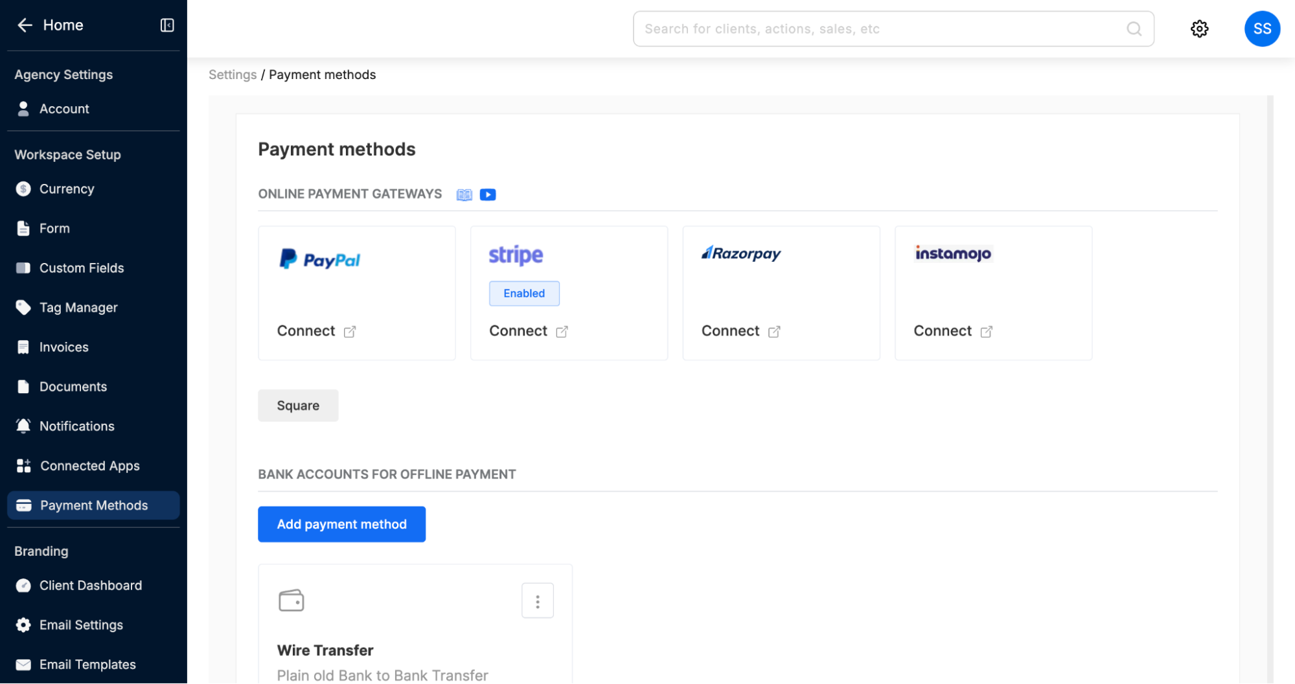Open Tag Manager in the sidebar
Viewport: 1295px width, 684px height.
click(93, 308)
